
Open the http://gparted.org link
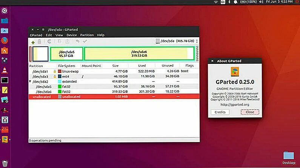(235, 104)
